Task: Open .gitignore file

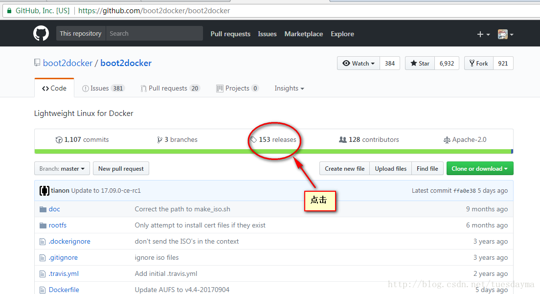Action: click(64, 257)
